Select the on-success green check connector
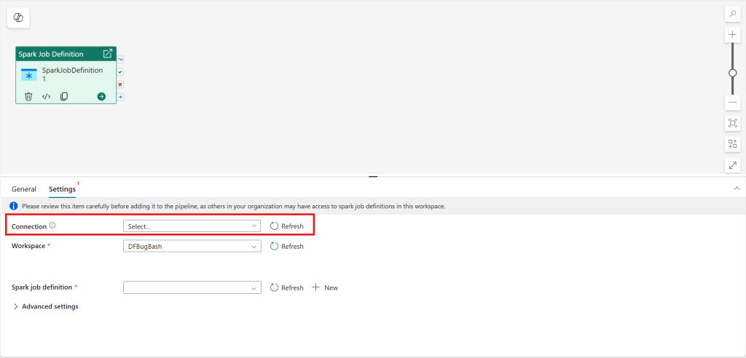 (x=120, y=72)
